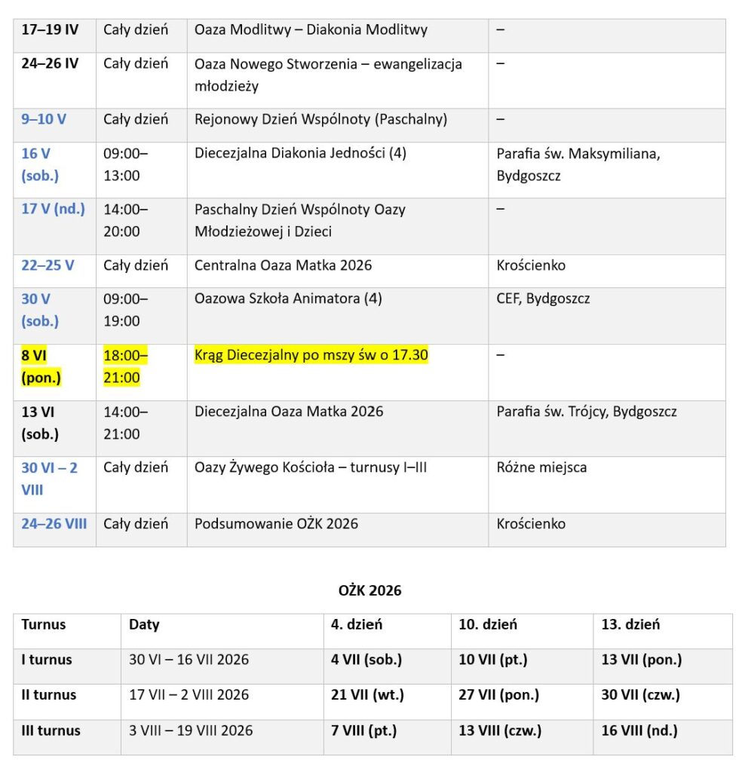This screenshot has width=742, height=772.
Task: Select the "Parafia św. Trójcy, Bydgoszcz" cell
Action: click(x=587, y=412)
